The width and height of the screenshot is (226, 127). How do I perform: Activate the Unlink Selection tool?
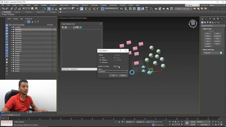coord(16,9)
